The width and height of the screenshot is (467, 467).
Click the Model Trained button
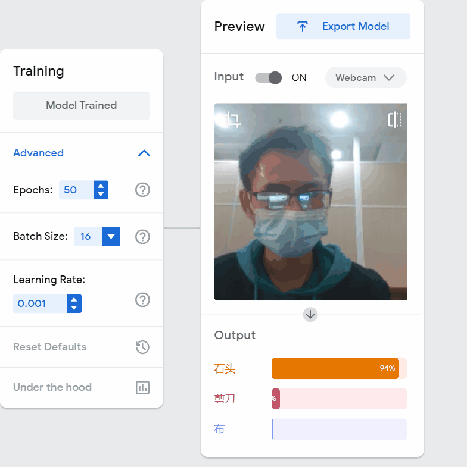82,105
